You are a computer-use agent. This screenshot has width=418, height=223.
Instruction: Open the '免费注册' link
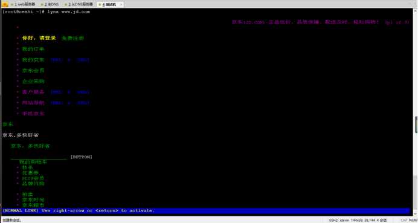[72, 38]
